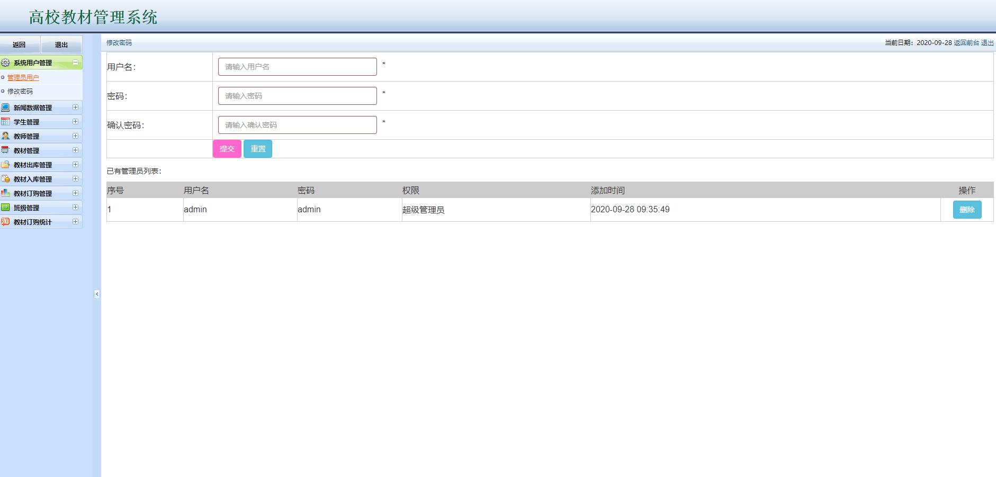The height and width of the screenshot is (477, 996).
Task: Click the folder icon beside 教材出库管理
Action: [5, 164]
